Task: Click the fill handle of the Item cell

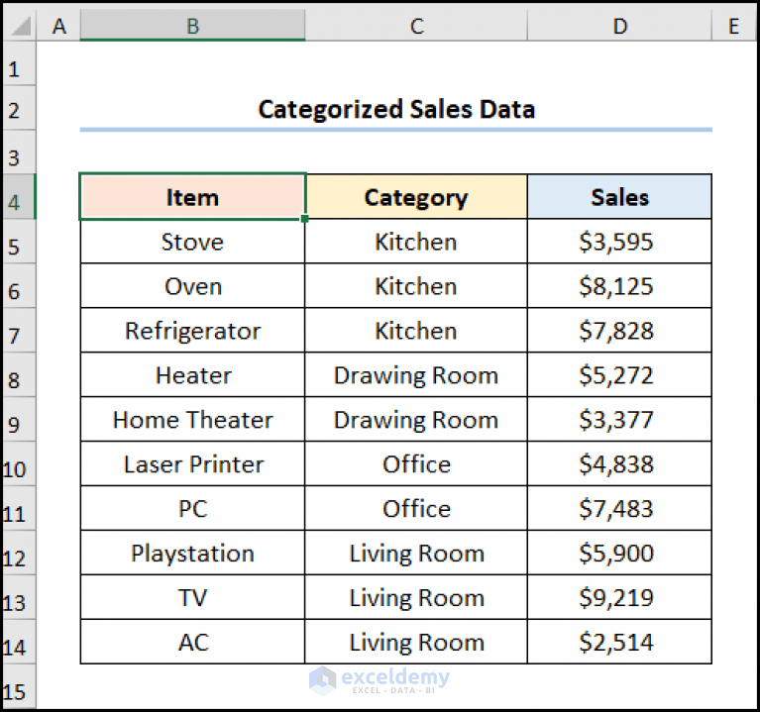Action: point(305,219)
